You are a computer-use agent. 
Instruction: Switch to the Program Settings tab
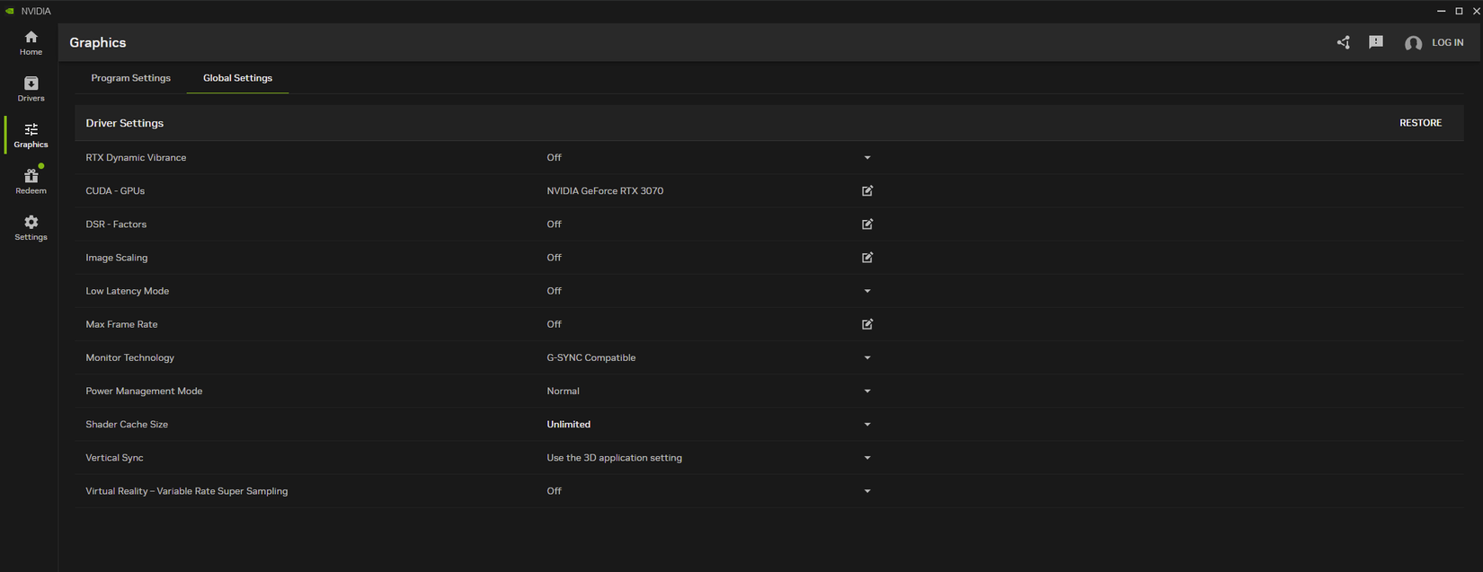pos(130,78)
